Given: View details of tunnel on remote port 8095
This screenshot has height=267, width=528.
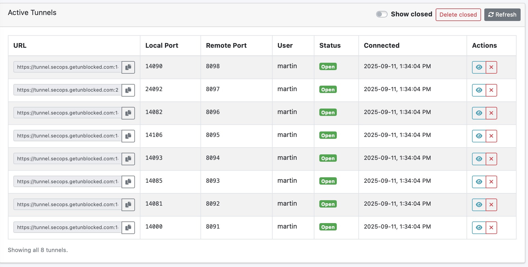Looking at the screenshot, I should pos(479,136).
